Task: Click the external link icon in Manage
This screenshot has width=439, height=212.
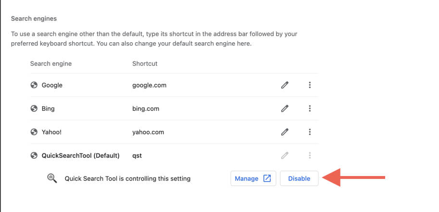Action: pyautogui.click(x=267, y=178)
